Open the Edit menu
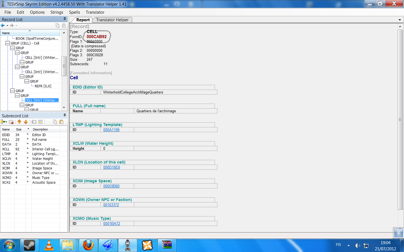The image size is (404, 252). tap(20, 12)
